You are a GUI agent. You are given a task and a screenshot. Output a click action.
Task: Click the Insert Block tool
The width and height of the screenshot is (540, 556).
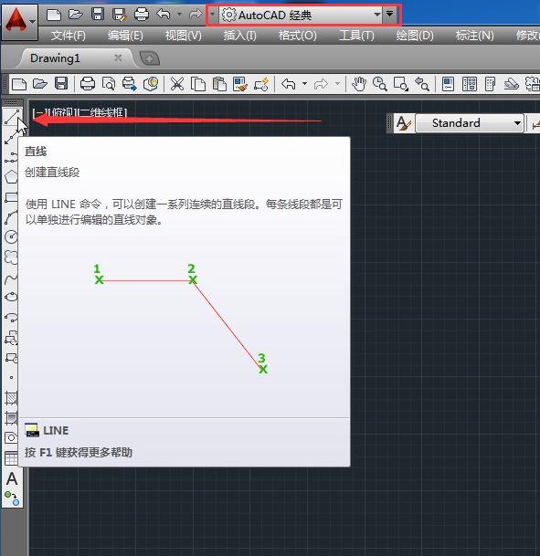10,338
